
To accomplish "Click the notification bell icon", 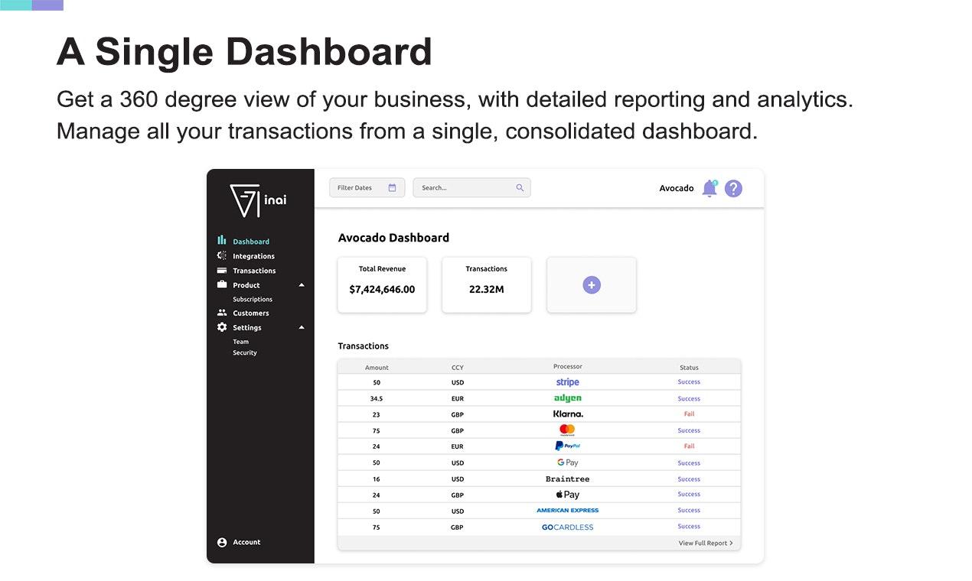I will [709, 188].
